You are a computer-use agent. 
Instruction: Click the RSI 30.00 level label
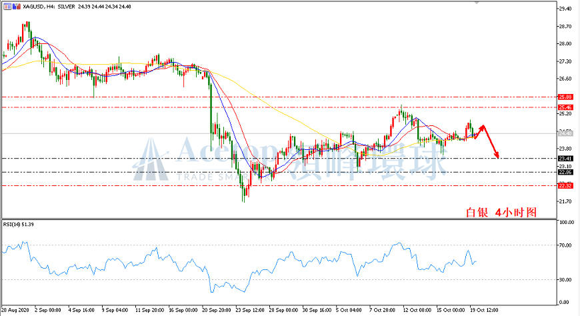click(x=567, y=280)
